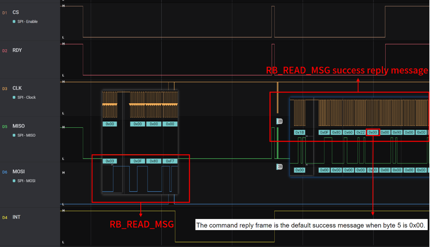This screenshot has height=247, width=432.
Task: Click the 2B marker bubble above MISO decode row
Action: coord(280,121)
